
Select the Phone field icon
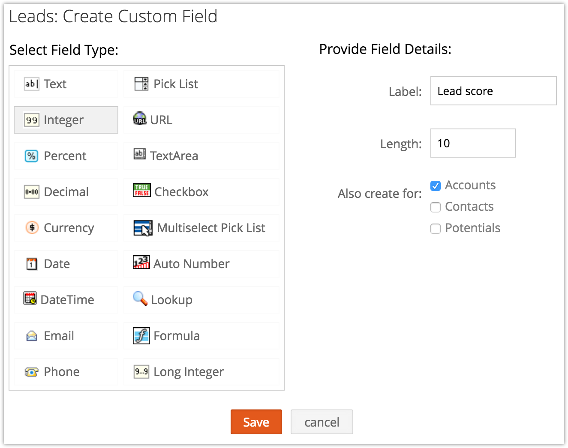coord(31,372)
